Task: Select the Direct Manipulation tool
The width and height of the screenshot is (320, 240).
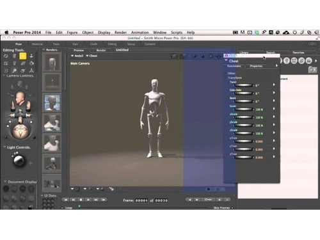Action: [31, 70]
